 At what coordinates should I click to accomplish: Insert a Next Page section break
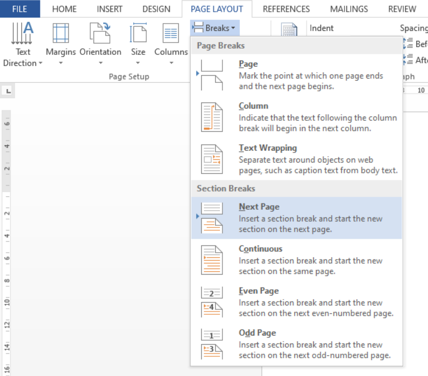296,218
